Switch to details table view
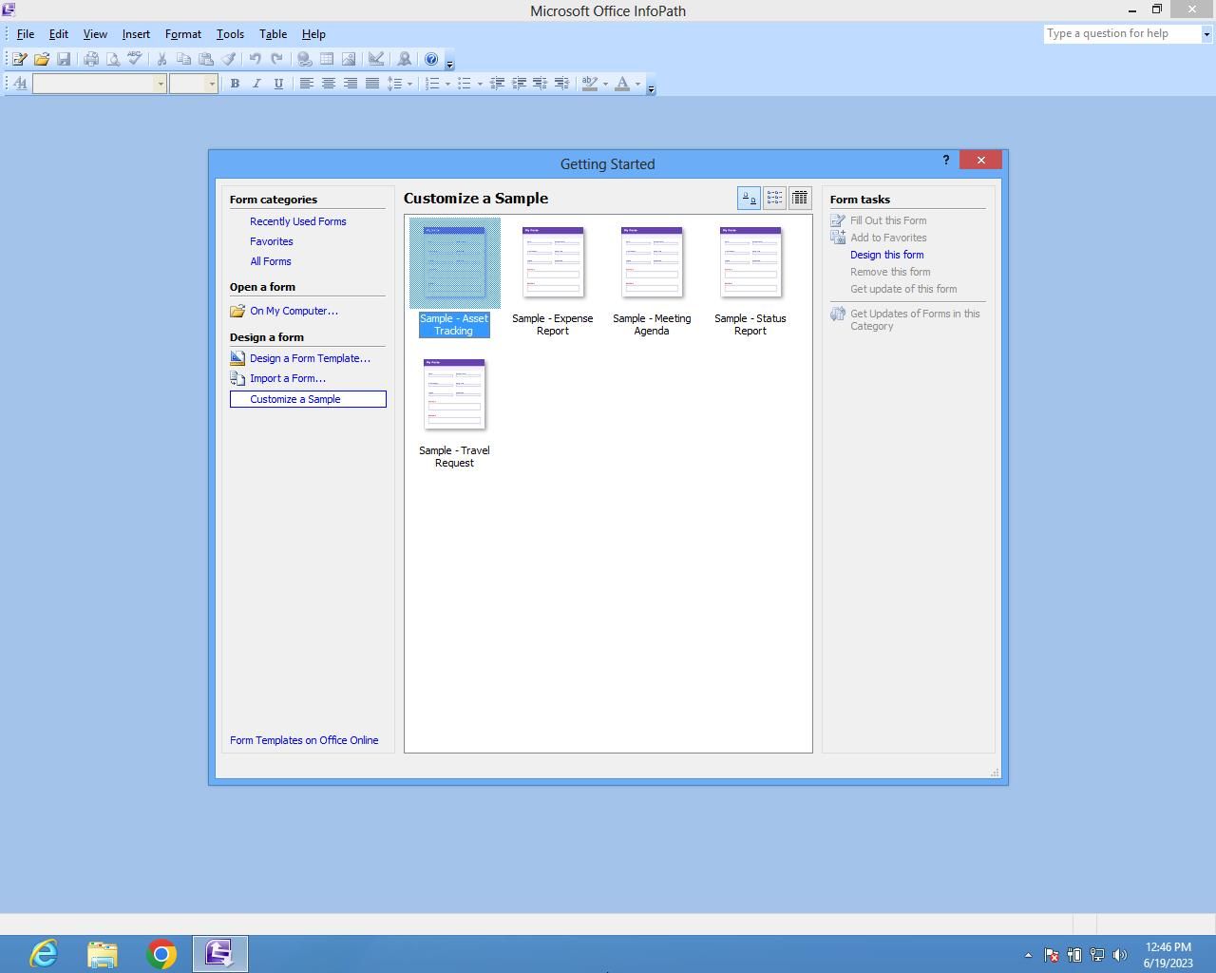 pos(800,198)
